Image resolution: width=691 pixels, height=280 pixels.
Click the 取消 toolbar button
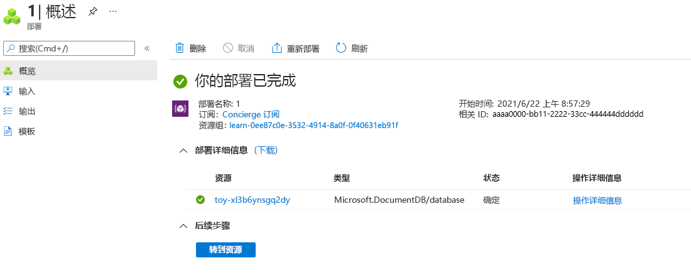tap(239, 48)
